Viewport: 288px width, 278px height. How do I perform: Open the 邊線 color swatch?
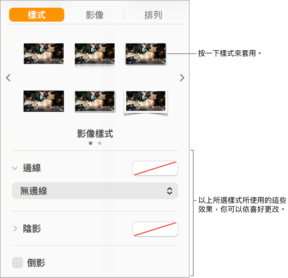tap(155, 168)
